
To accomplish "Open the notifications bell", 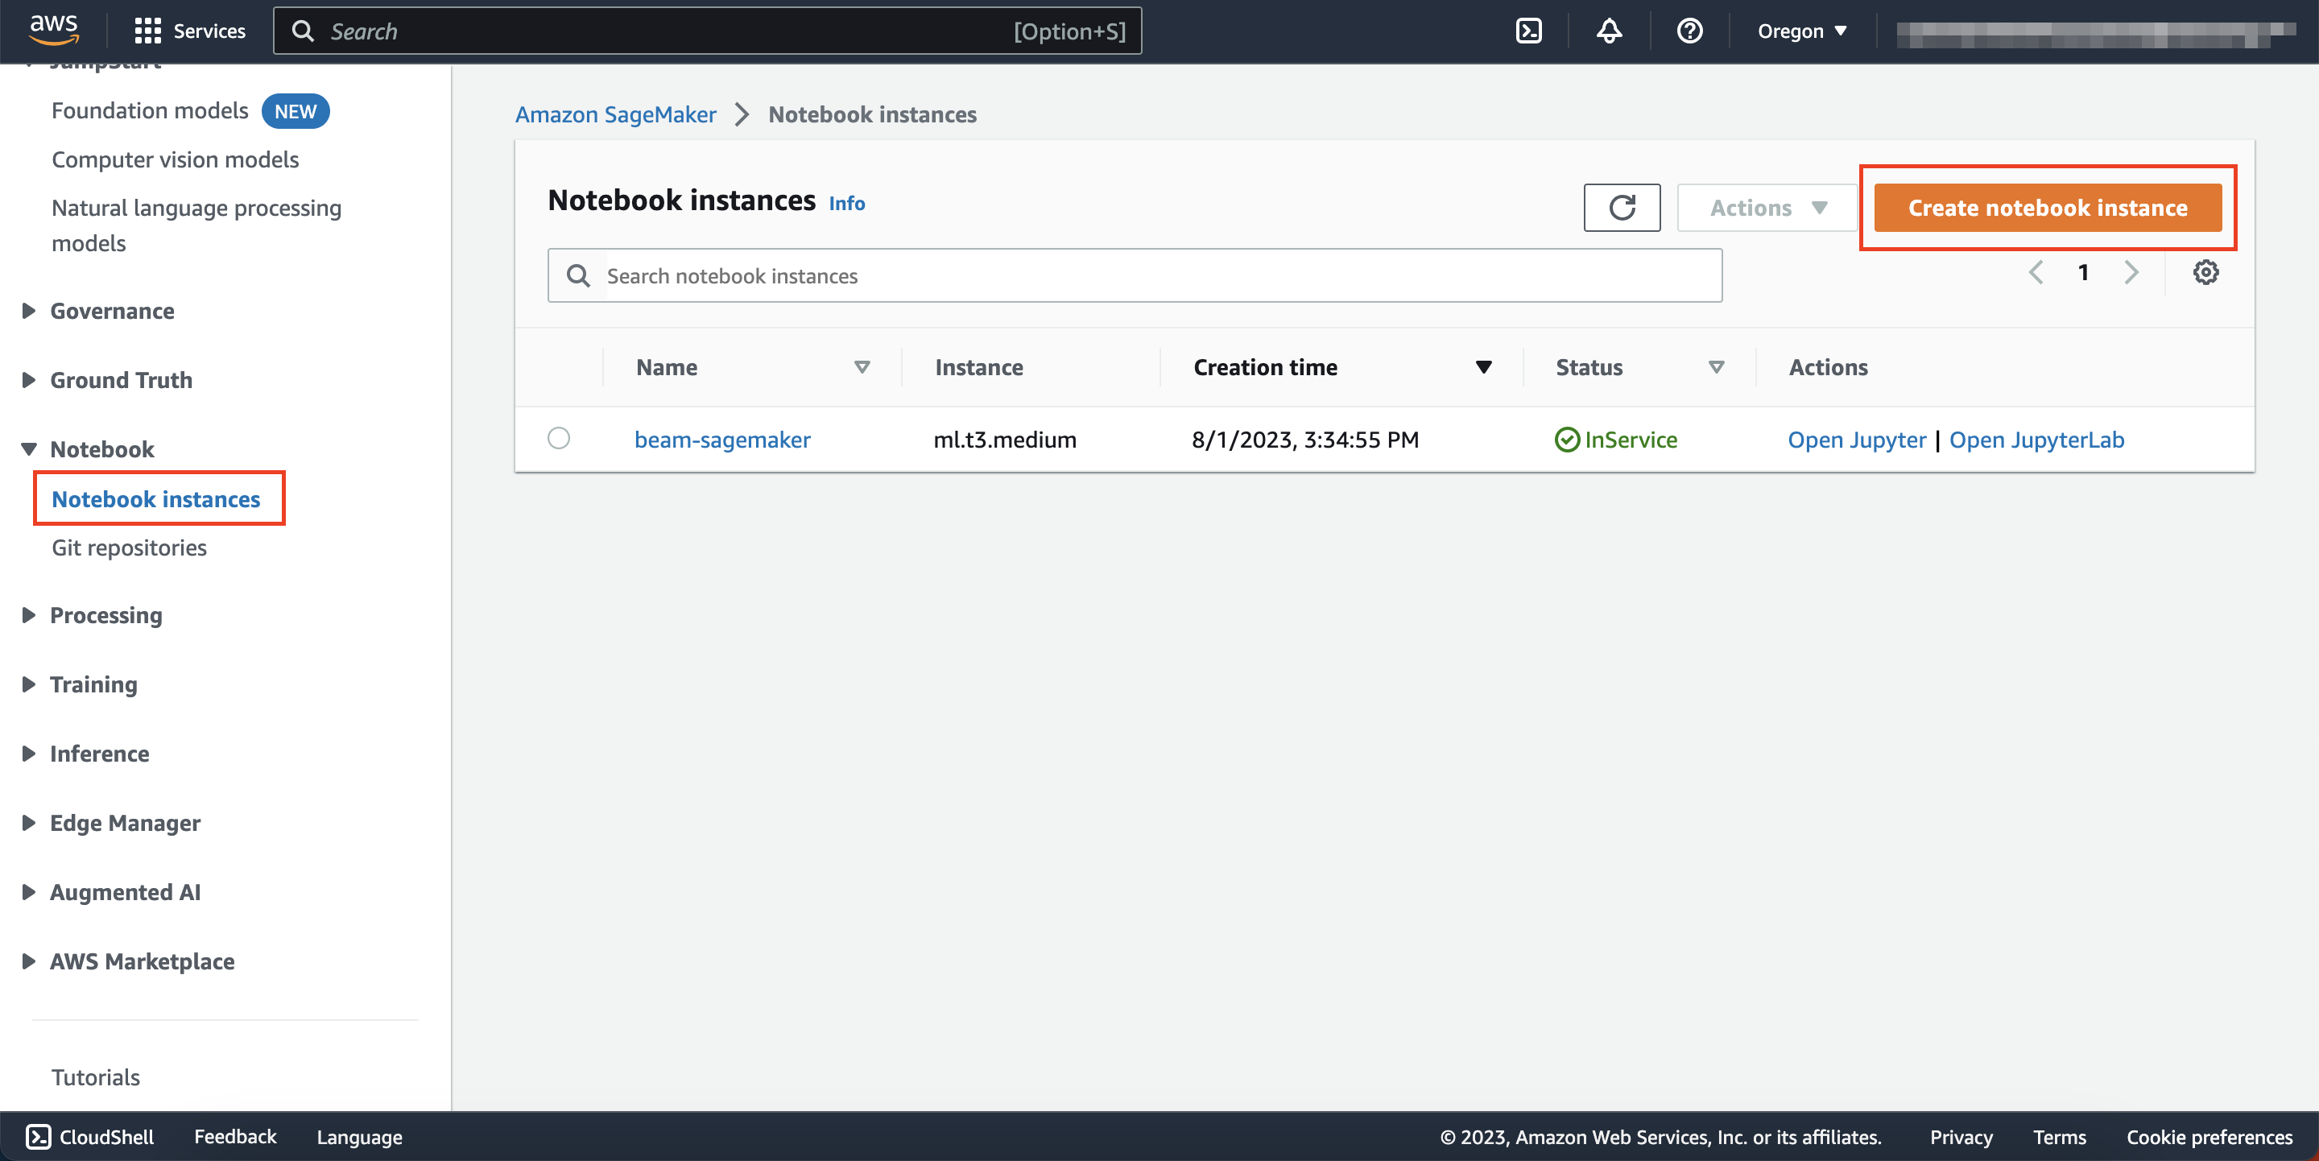I will coord(1608,30).
